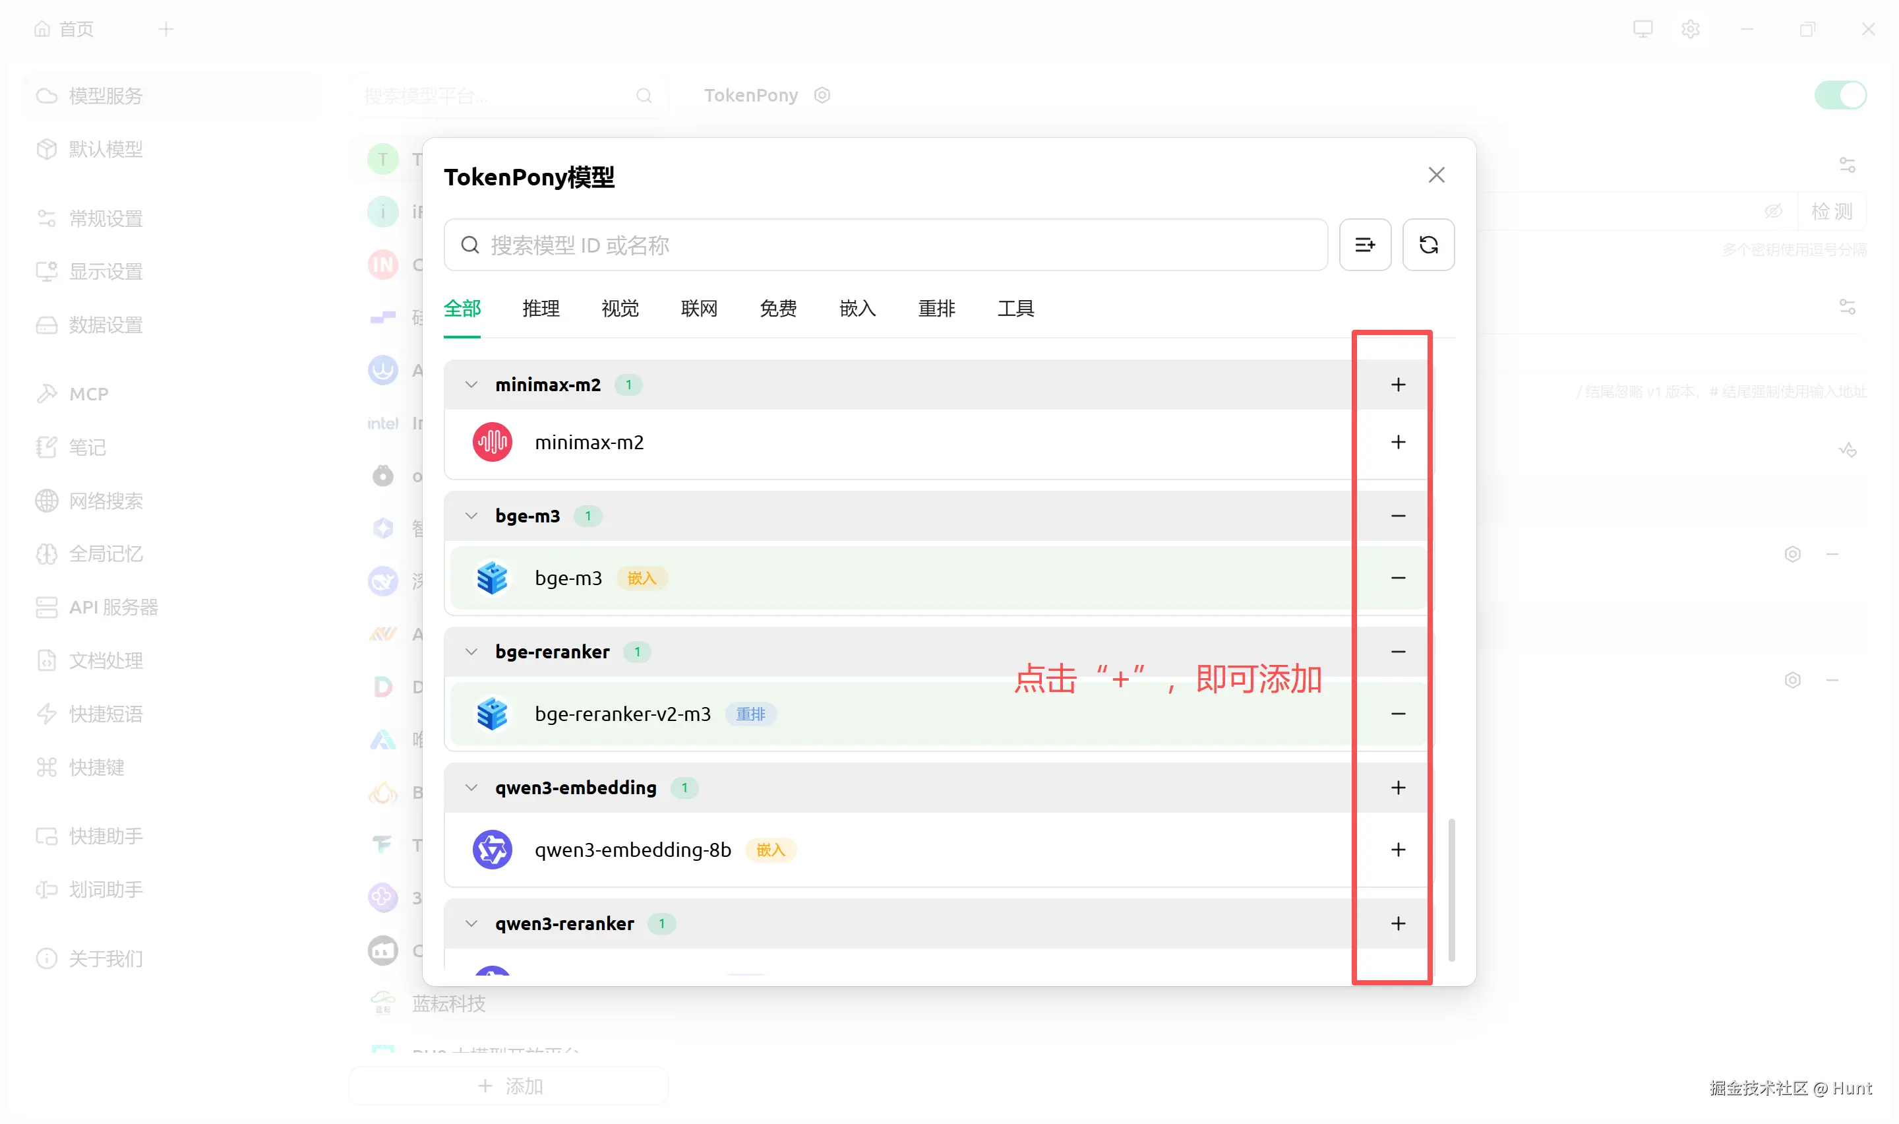Screen dimensions: 1899x1124
Task: Click the 添加 provider button
Action: click(510, 1085)
